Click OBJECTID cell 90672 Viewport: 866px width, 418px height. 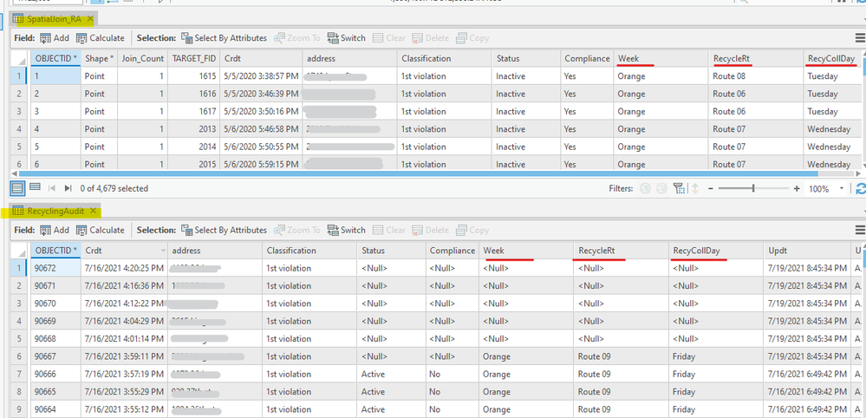(55, 268)
